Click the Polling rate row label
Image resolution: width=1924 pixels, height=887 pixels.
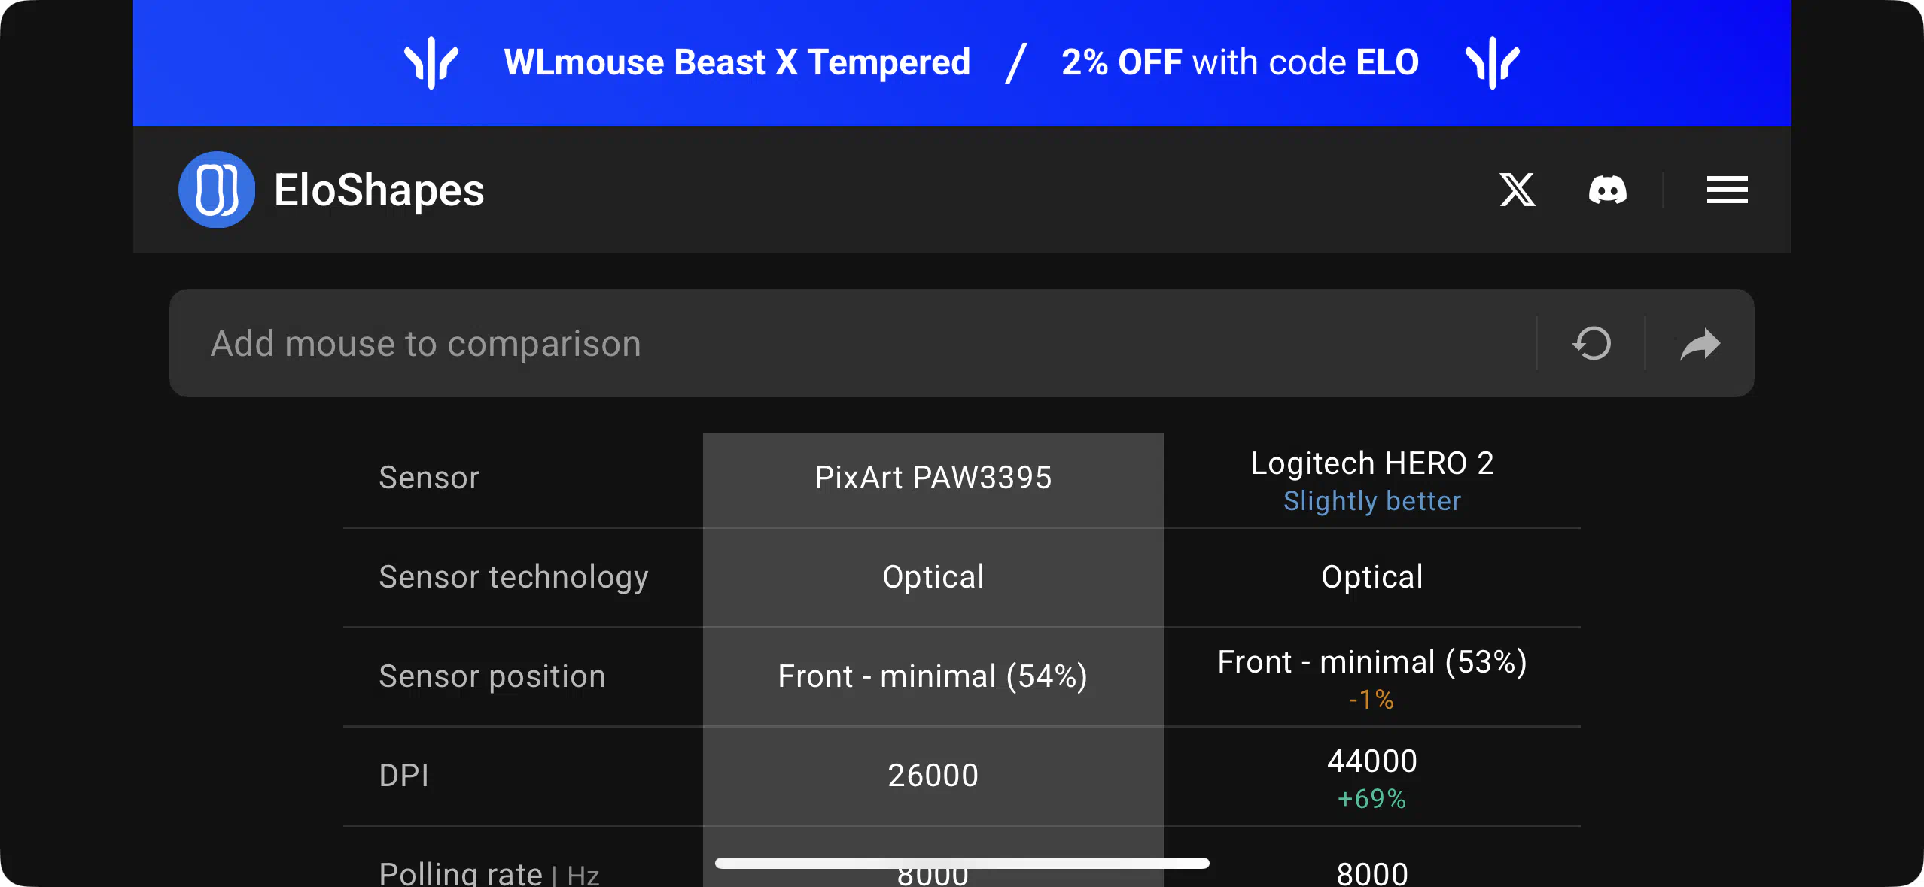tap(489, 873)
